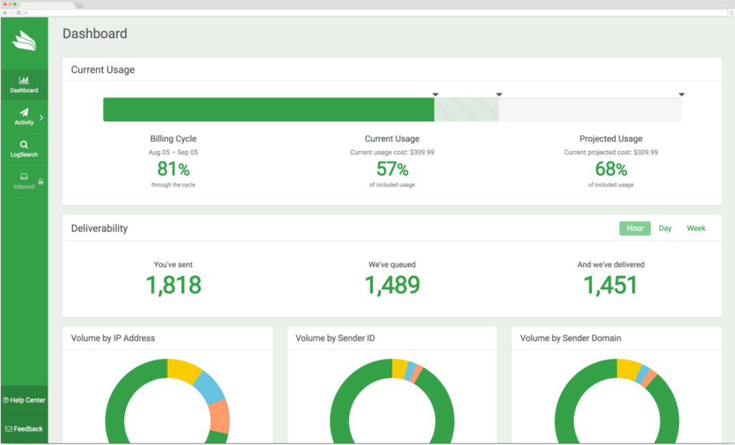This screenshot has height=445, width=735.
Task: Click the browser back arrow
Action: [x=5, y=12]
